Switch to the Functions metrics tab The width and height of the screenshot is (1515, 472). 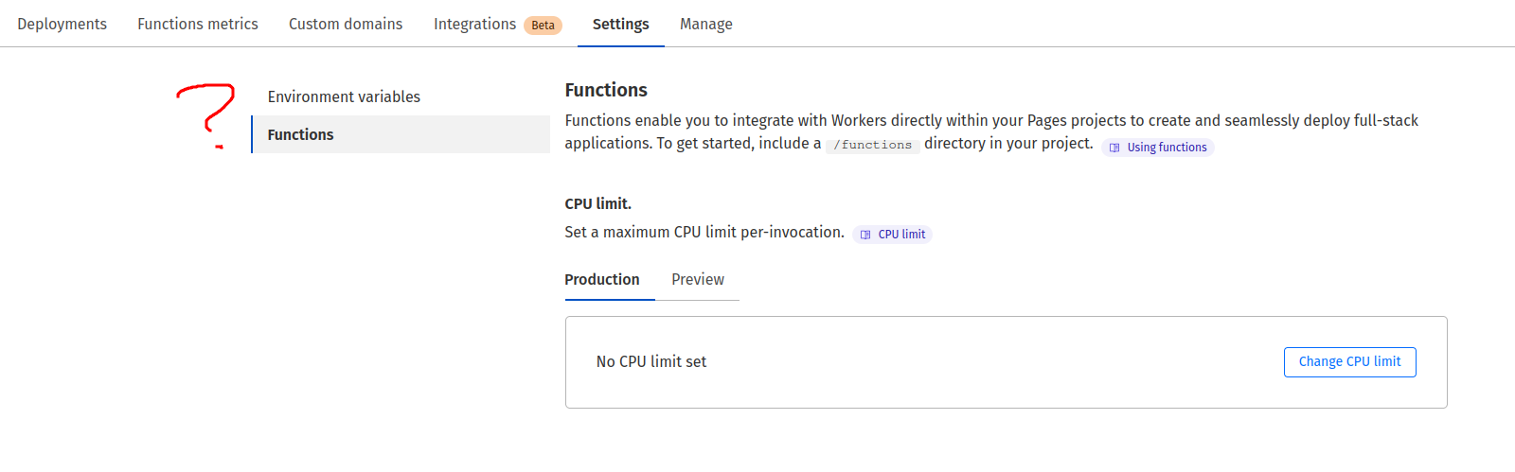tap(197, 24)
